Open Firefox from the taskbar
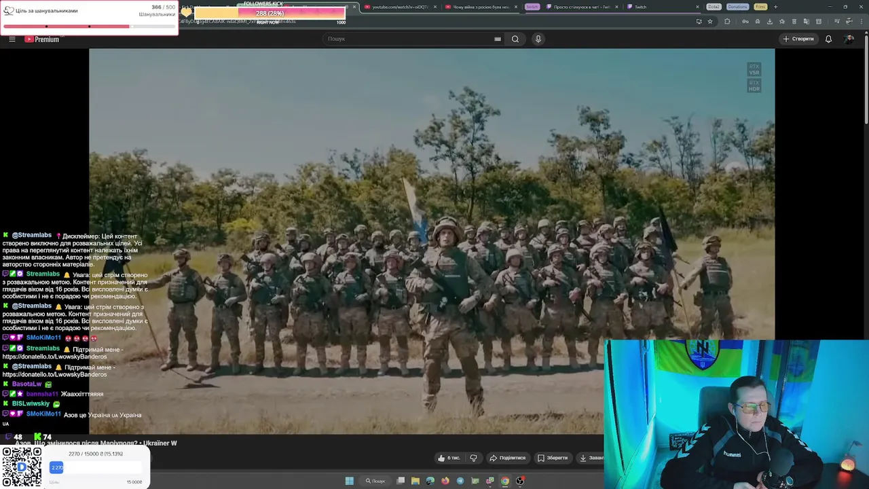Screen dimensions: 869x489 (445, 481)
